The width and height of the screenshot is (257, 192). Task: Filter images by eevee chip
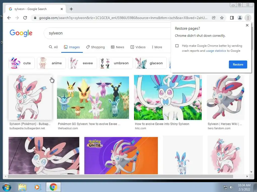[82, 63]
